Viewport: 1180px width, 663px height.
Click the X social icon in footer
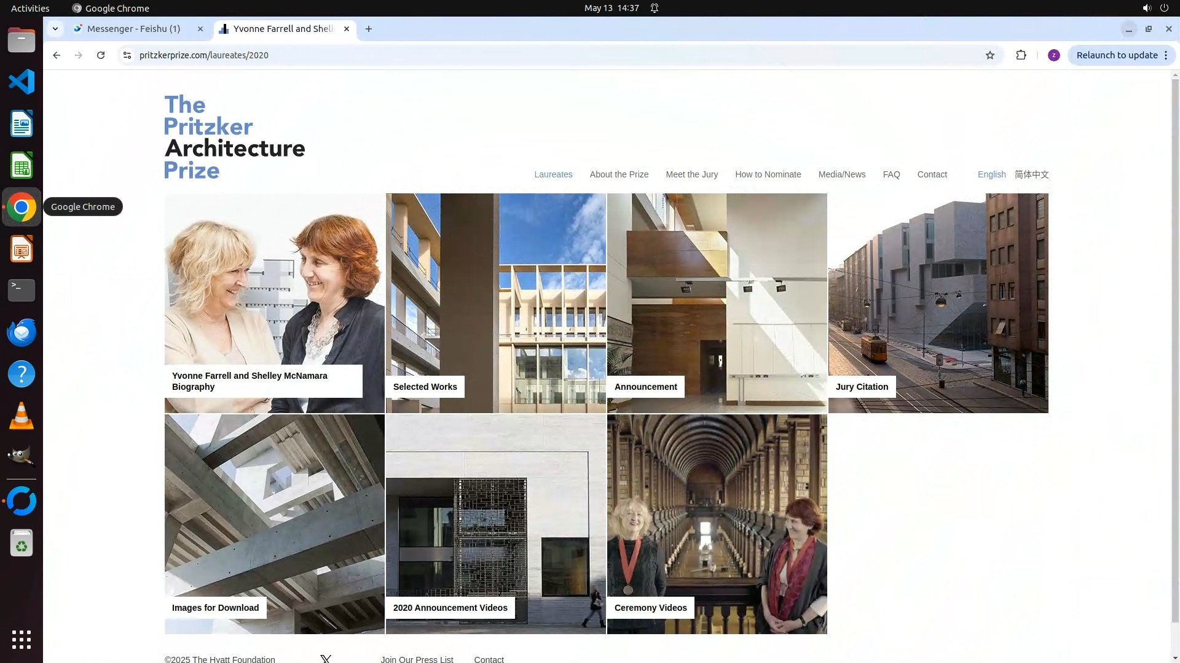point(326,659)
